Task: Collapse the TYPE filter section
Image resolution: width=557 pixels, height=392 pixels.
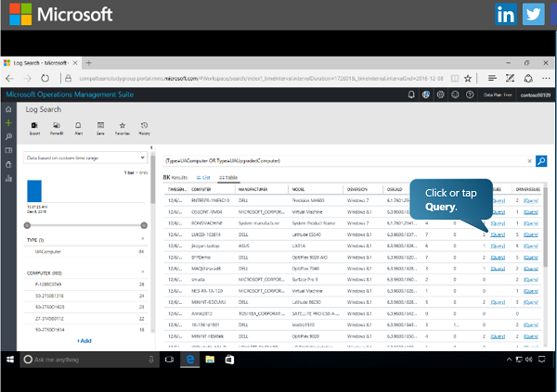Action: click(x=142, y=239)
